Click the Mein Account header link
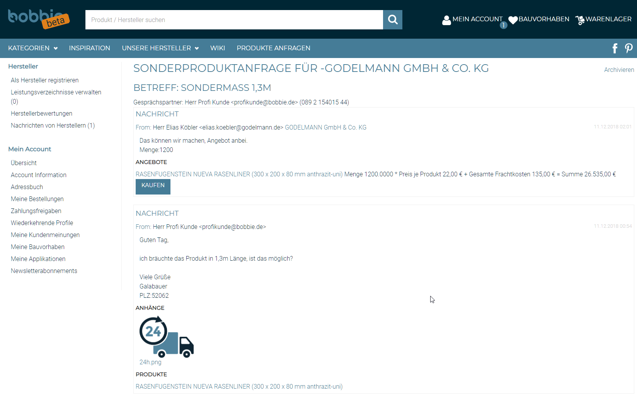637x396 pixels. (x=477, y=19)
